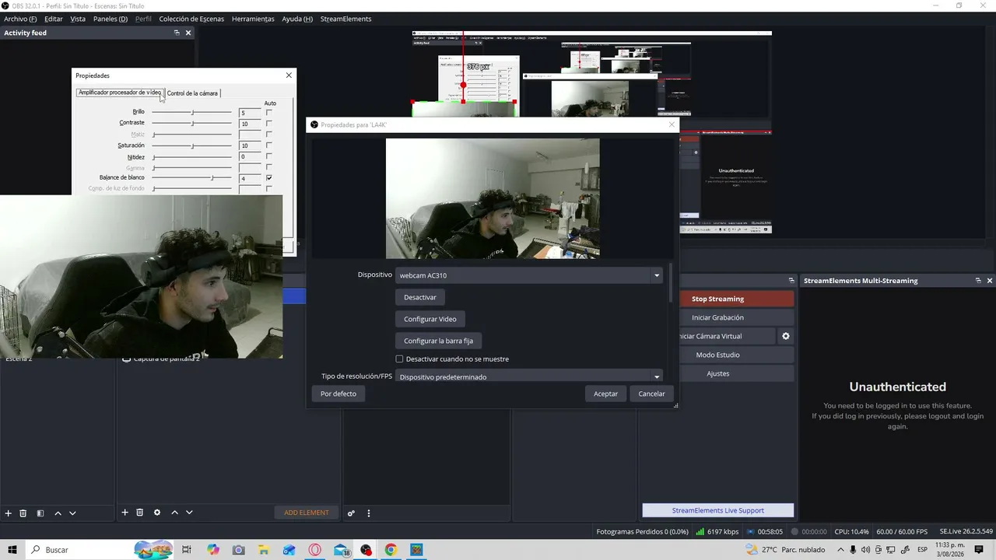The width and height of the screenshot is (996, 560).
Task: Open the Paneles menu
Action: (x=110, y=19)
